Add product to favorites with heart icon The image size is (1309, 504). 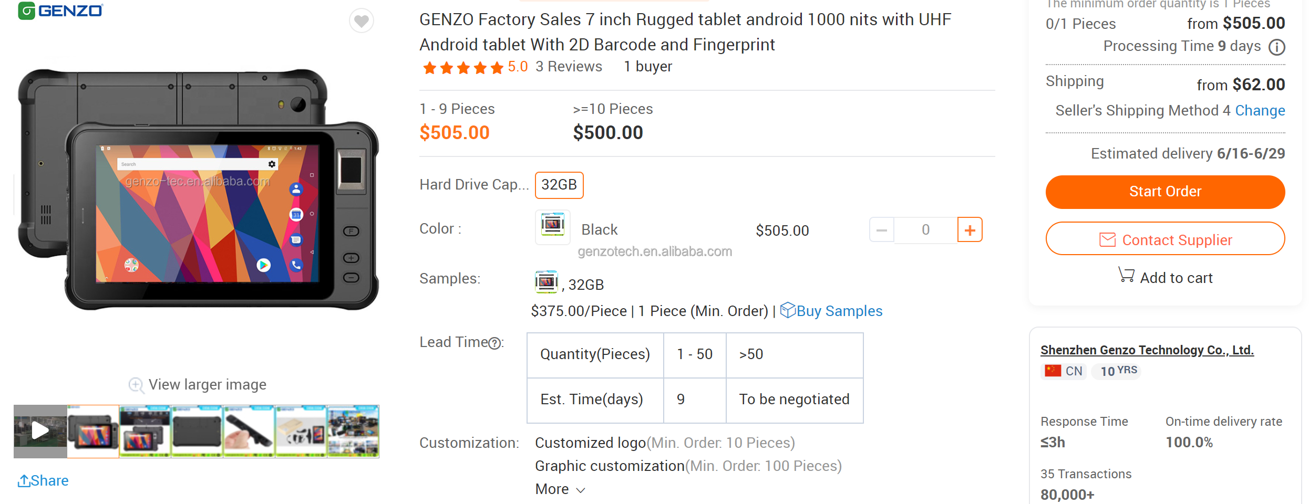tap(362, 21)
